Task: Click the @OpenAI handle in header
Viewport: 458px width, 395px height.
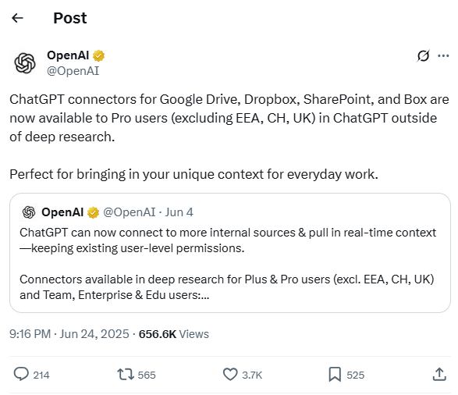Action: (x=73, y=71)
